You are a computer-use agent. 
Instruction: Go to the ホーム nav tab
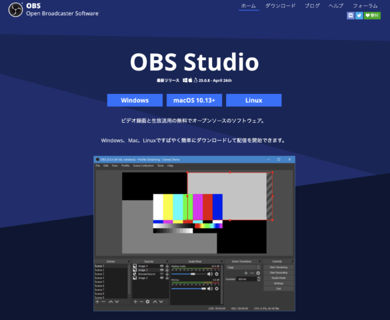pyautogui.click(x=249, y=6)
